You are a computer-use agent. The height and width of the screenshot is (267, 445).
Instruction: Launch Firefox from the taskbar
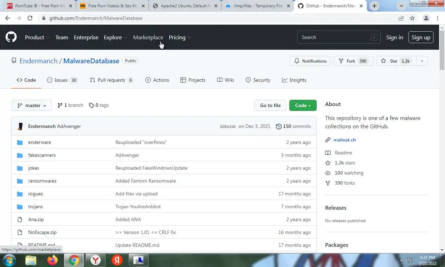coord(52,260)
